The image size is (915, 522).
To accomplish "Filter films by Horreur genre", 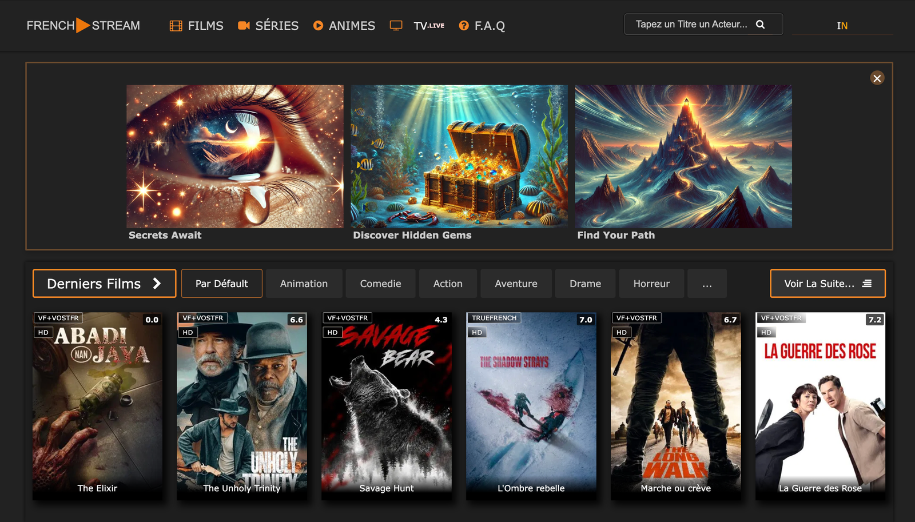I will coord(651,284).
